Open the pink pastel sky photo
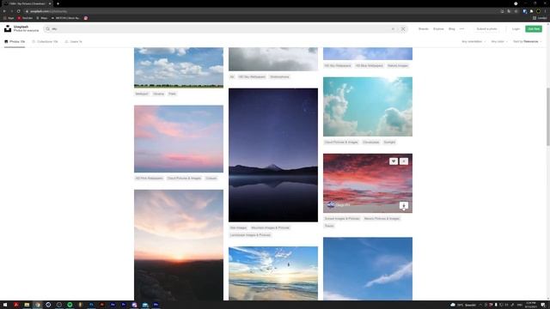 (179, 139)
